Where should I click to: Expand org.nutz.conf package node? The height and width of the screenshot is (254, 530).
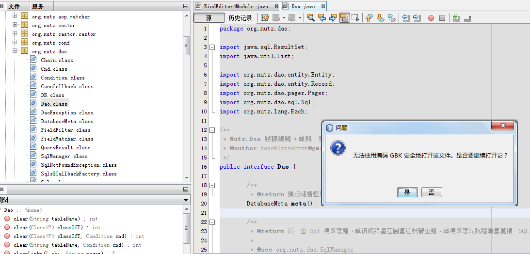pyautogui.click(x=15, y=42)
